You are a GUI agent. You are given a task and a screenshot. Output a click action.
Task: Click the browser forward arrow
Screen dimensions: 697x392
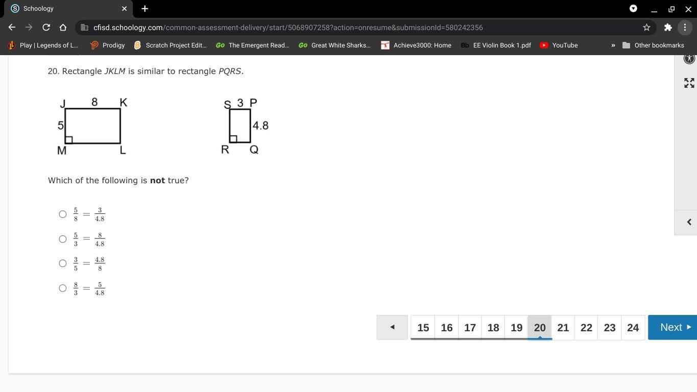pyautogui.click(x=29, y=28)
